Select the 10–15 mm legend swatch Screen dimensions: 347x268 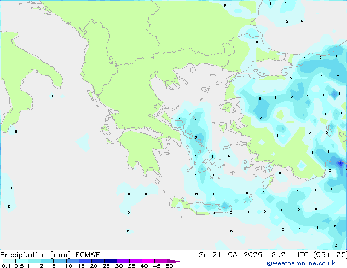pyautogui.click(x=72, y=261)
